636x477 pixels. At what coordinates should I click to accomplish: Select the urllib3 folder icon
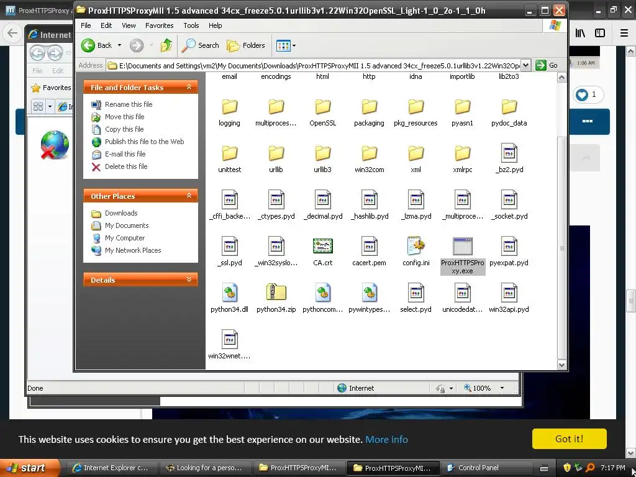point(323,153)
